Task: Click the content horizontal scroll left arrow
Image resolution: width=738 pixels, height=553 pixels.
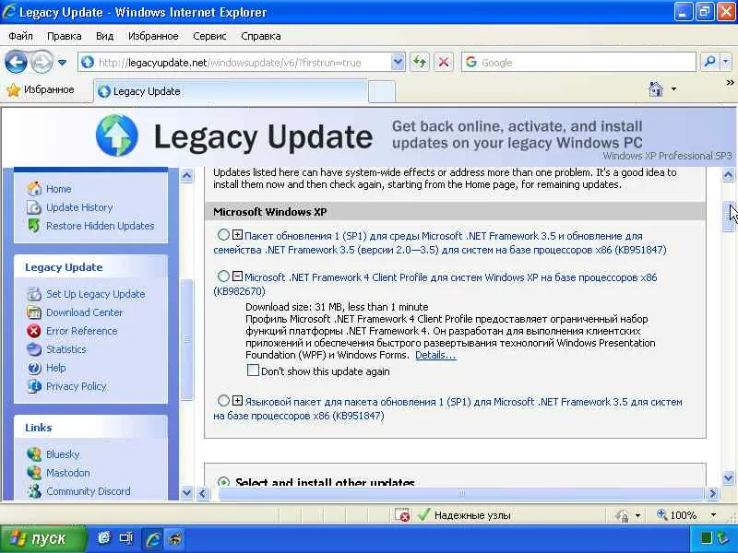Action: click(203, 493)
